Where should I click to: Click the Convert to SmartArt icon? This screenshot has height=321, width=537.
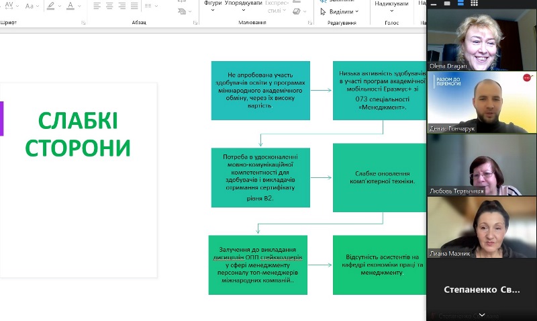point(182,11)
